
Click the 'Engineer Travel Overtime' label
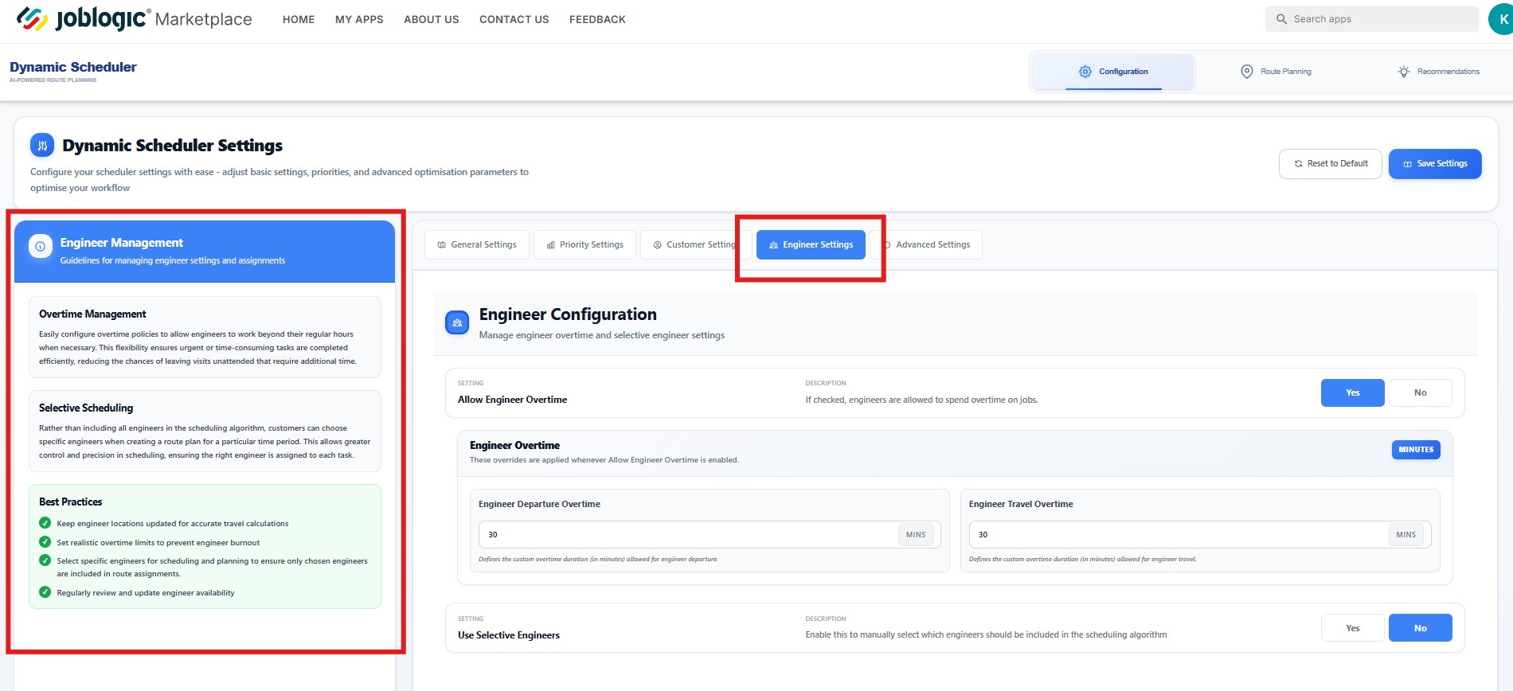point(1021,504)
